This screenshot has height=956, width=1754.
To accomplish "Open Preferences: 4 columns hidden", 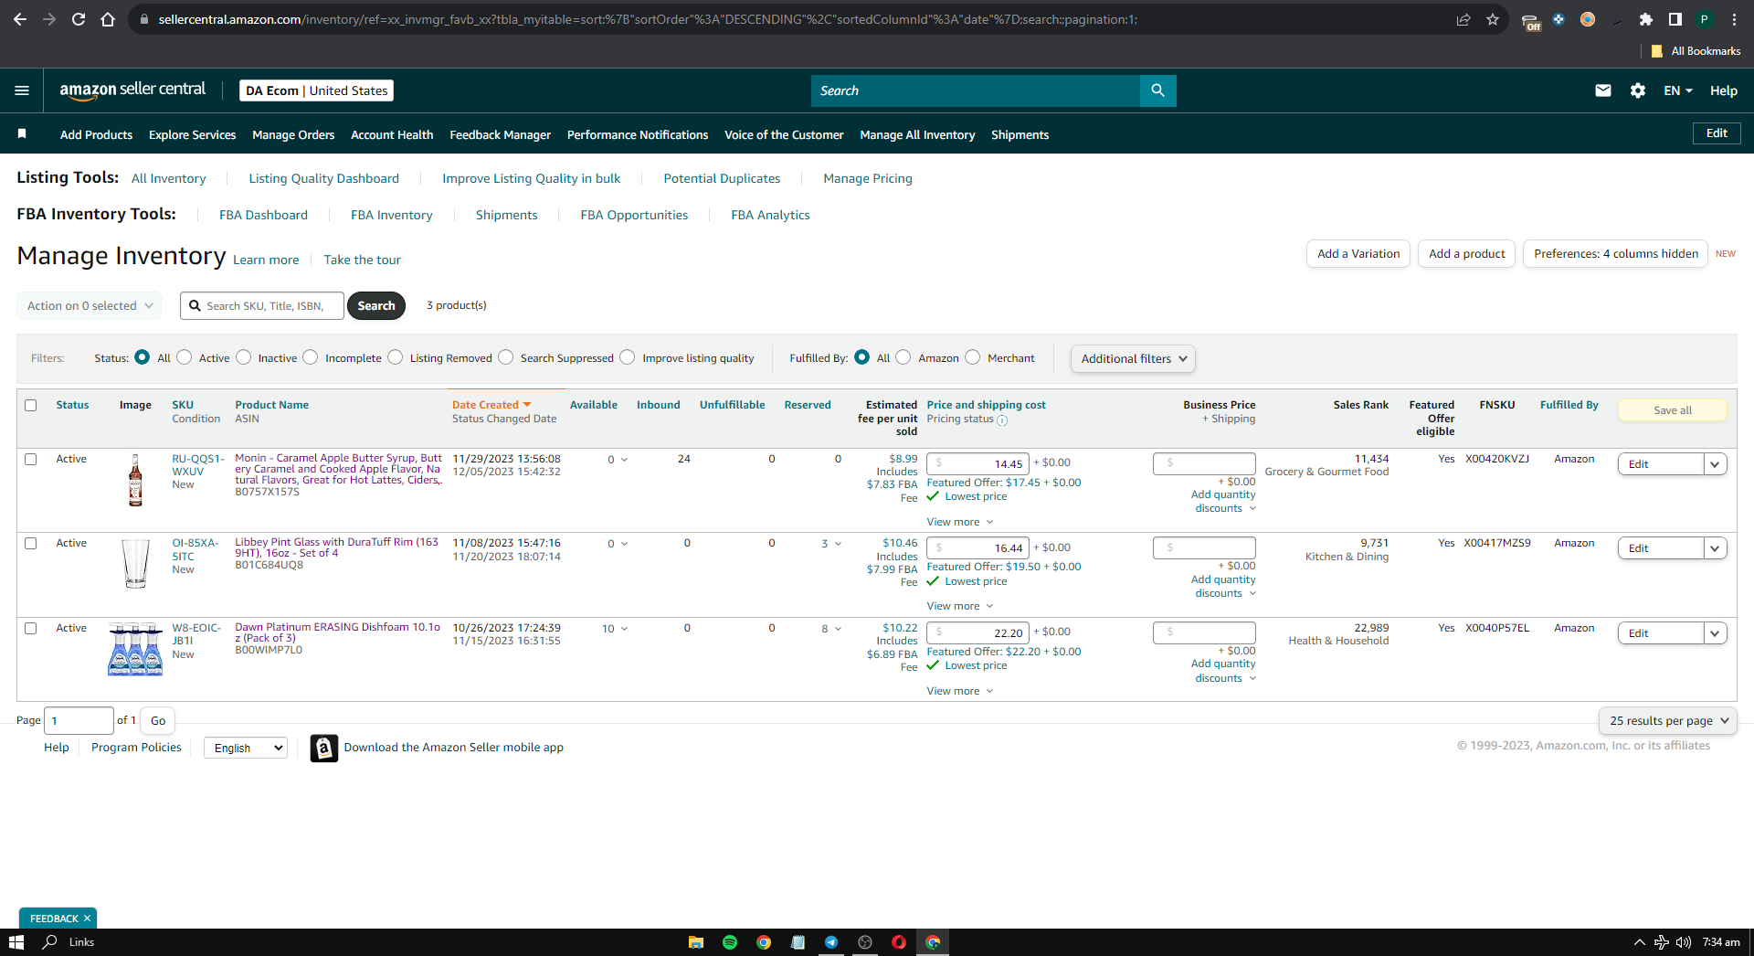I will coord(1616,254).
